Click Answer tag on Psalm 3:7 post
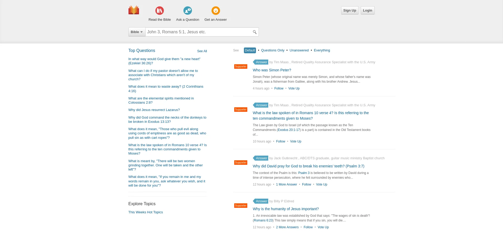The image size is (503, 233). coord(261,158)
